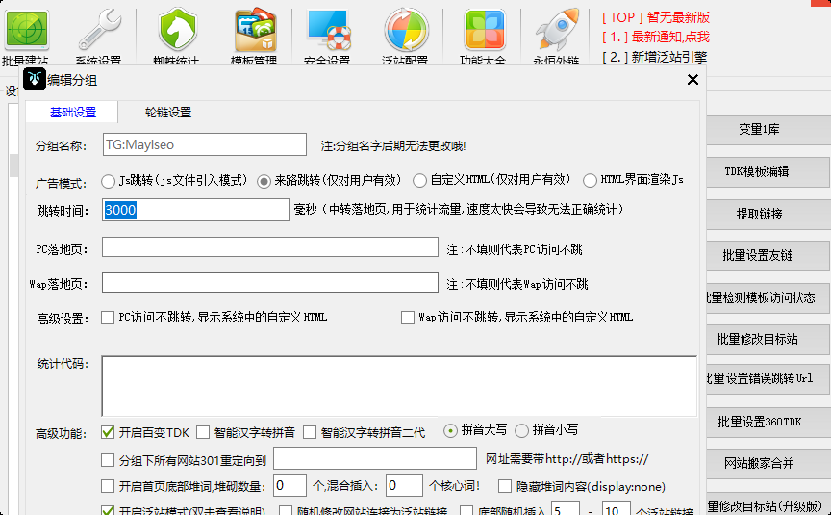The width and height of the screenshot is (831, 515).
Task: Switch to the 基础设置 tab
Action: 72,113
